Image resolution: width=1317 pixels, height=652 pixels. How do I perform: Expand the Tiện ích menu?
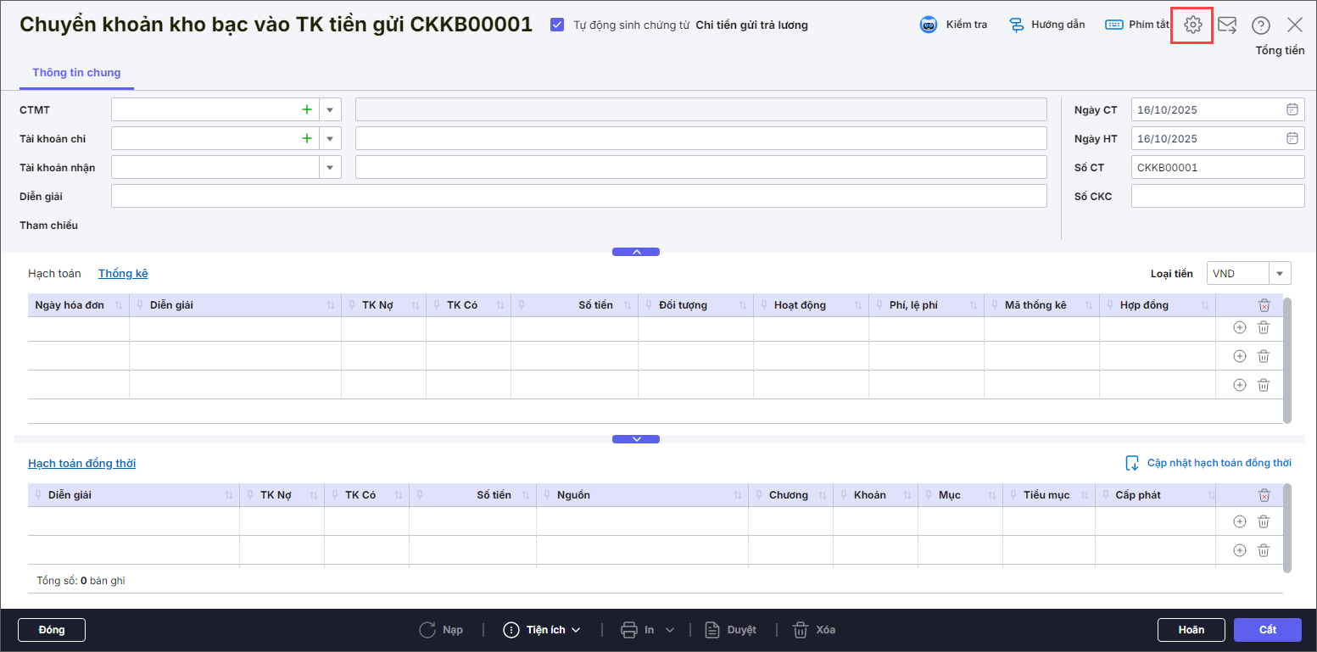pyautogui.click(x=543, y=630)
